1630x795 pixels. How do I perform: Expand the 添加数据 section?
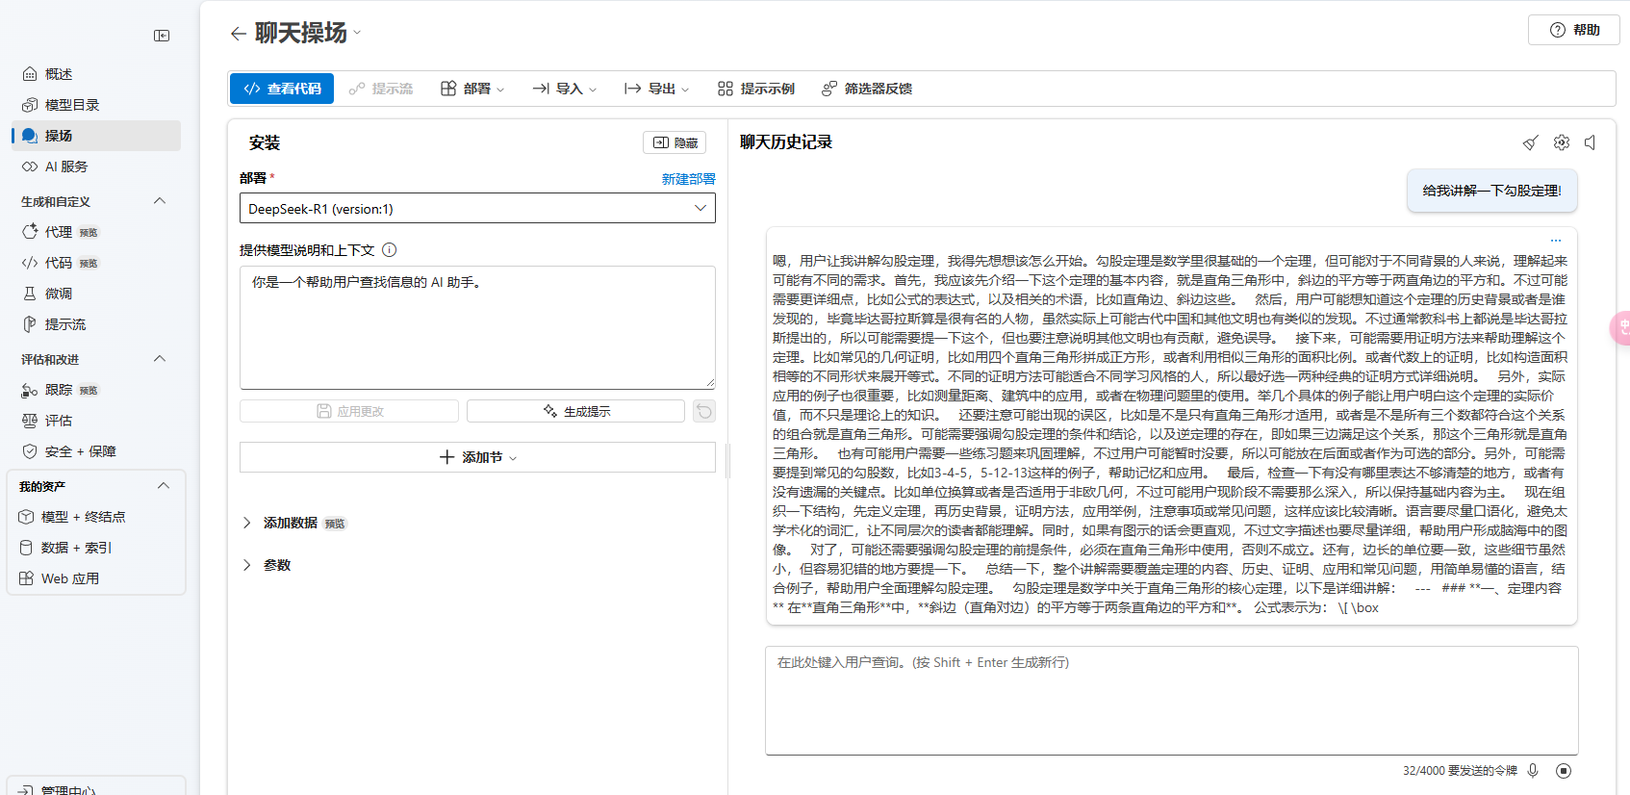click(x=247, y=523)
